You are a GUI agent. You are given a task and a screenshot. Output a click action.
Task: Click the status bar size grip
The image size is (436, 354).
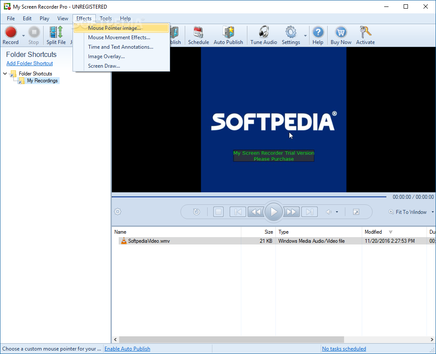[x=433, y=351]
